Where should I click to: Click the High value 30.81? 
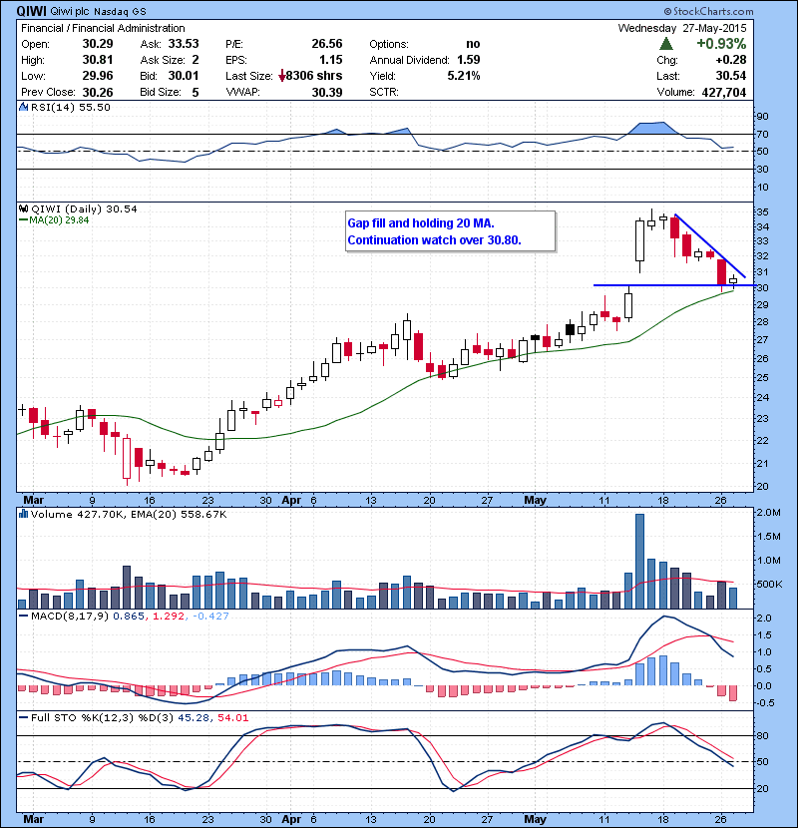pos(98,60)
